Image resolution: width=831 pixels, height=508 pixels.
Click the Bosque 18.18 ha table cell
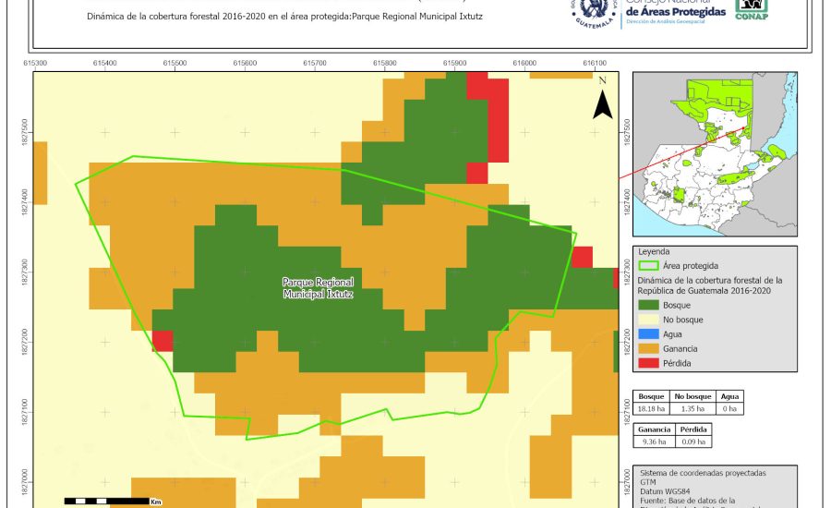[x=652, y=408]
